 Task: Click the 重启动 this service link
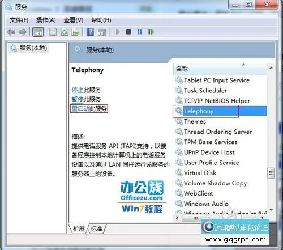81,108
